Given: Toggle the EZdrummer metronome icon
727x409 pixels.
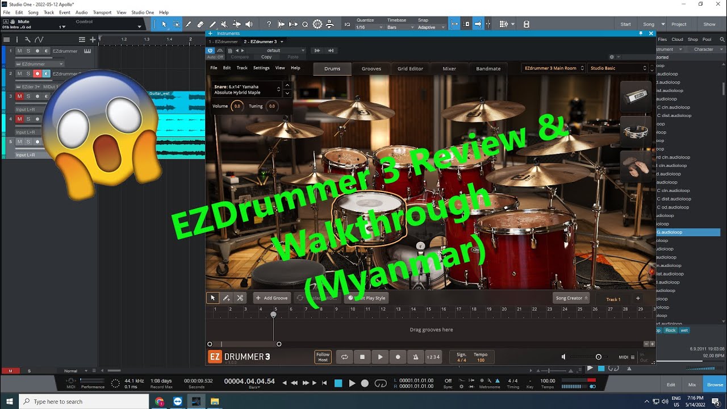Looking at the screenshot, I should pyautogui.click(x=415, y=357).
